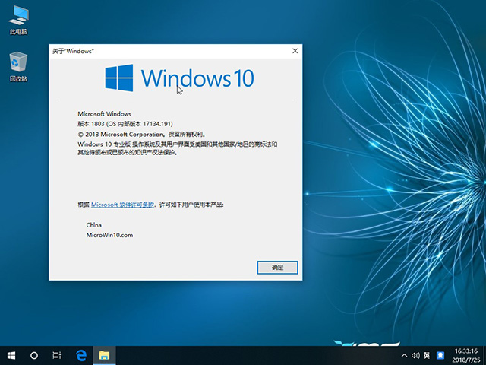
Task: Open the Microsoft 软件许可条款 link
Action: 122,205
